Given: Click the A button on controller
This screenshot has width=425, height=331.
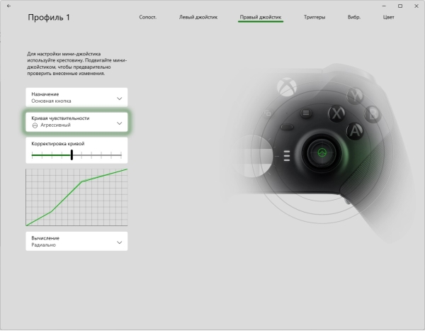Looking at the screenshot, I should [353, 130].
